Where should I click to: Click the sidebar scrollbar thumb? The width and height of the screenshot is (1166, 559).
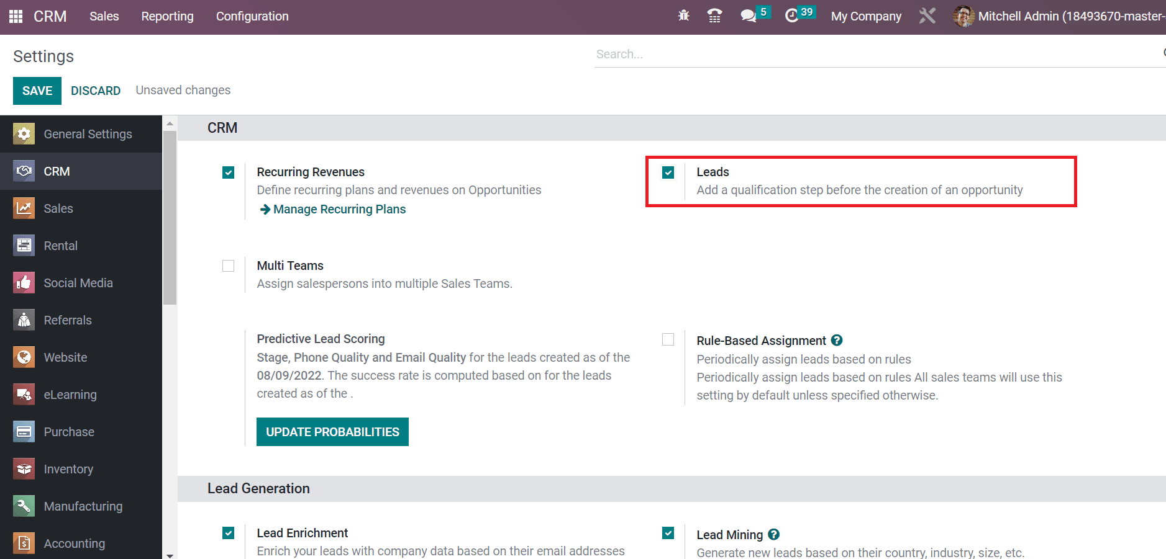(170, 217)
